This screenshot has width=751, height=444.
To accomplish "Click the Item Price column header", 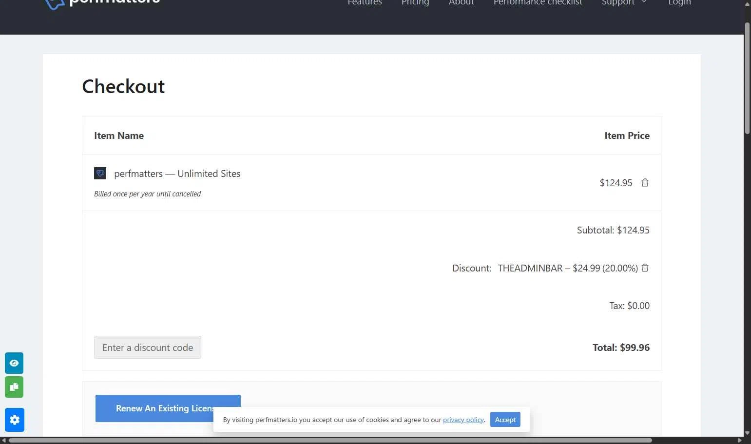I will pyautogui.click(x=627, y=135).
